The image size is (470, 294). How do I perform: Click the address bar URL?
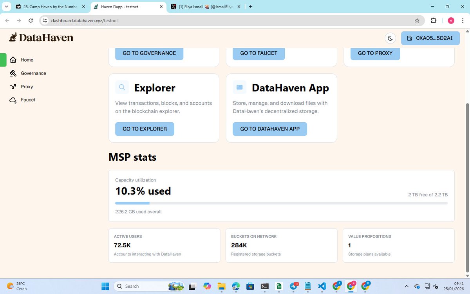(x=85, y=20)
